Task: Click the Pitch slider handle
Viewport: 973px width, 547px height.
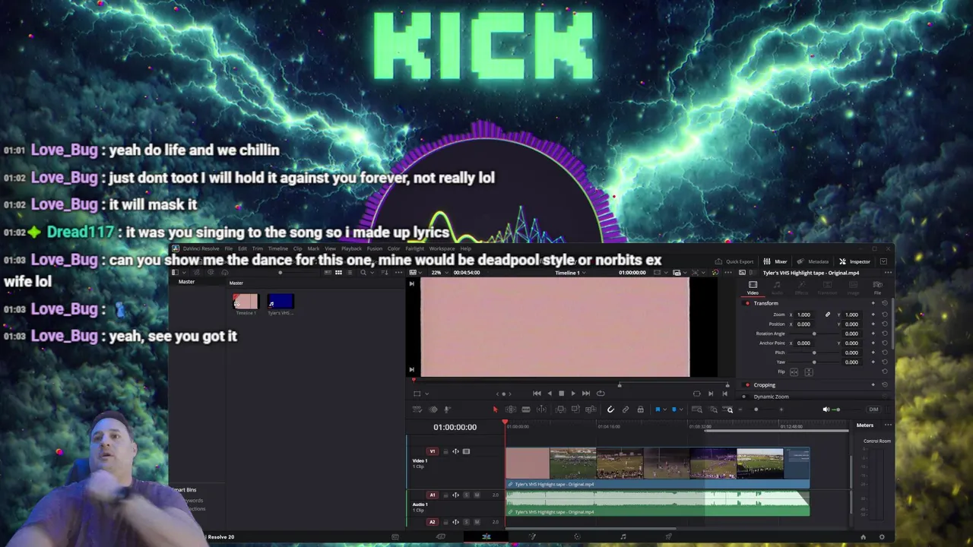Action: click(814, 353)
